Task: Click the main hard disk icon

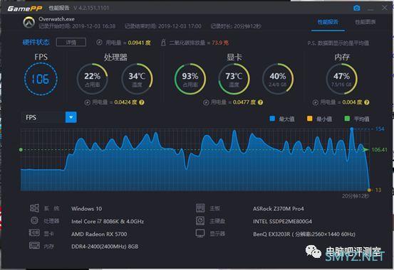Action: pyautogui.click(x=200, y=220)
